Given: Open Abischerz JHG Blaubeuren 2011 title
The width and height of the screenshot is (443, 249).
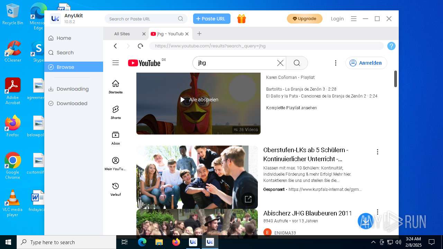Looking at the screenshot, I should [x=308, y=213].
